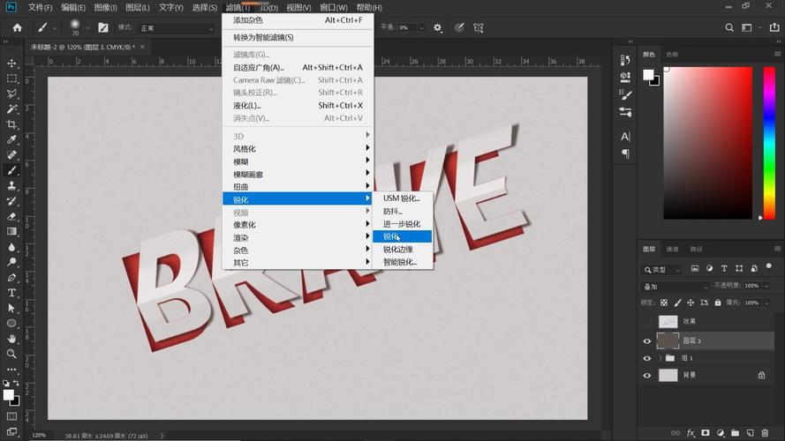Select the Polygonal Lasso tool
Viewport: 785px width, 441px height.
tap(11, 94)
